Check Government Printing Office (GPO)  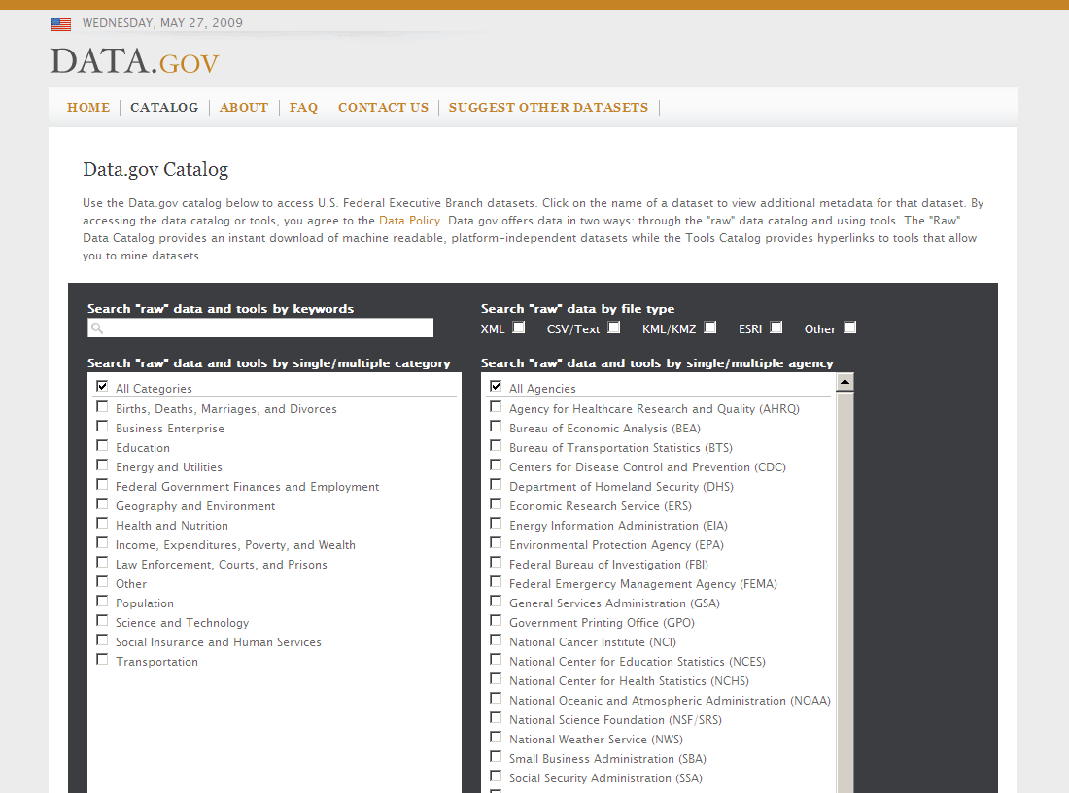pyautogui.click(x=497, y=620)
